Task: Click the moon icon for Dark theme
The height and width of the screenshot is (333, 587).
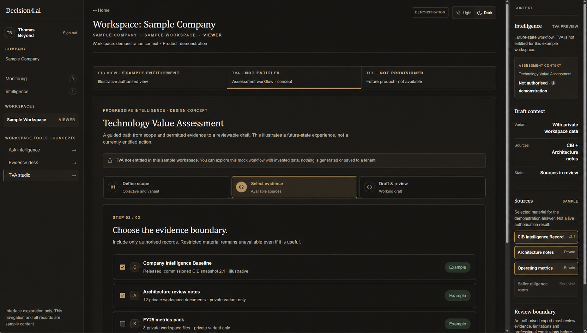Action: click(x=479, y=13)
